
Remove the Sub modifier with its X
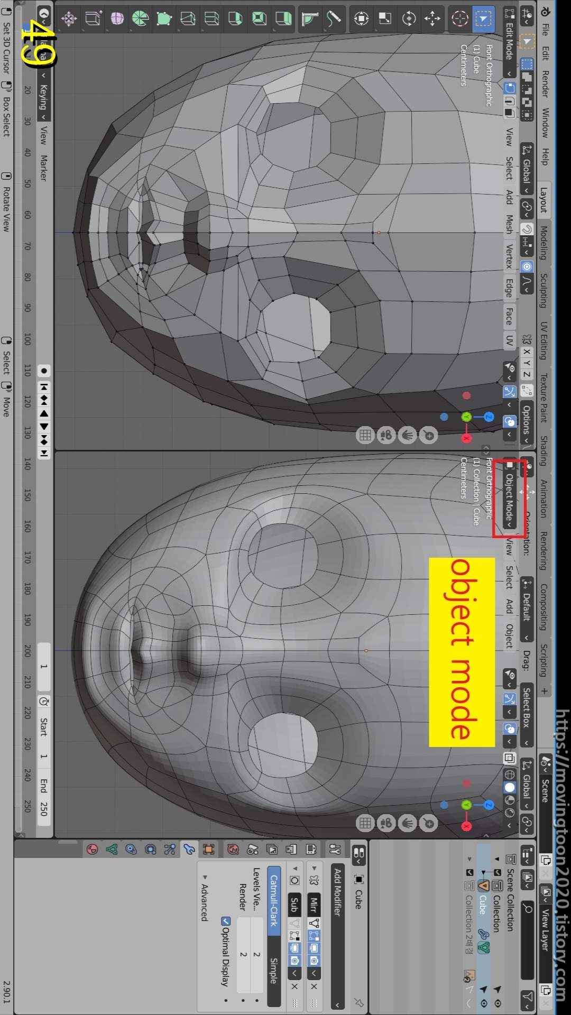(295, 986)
